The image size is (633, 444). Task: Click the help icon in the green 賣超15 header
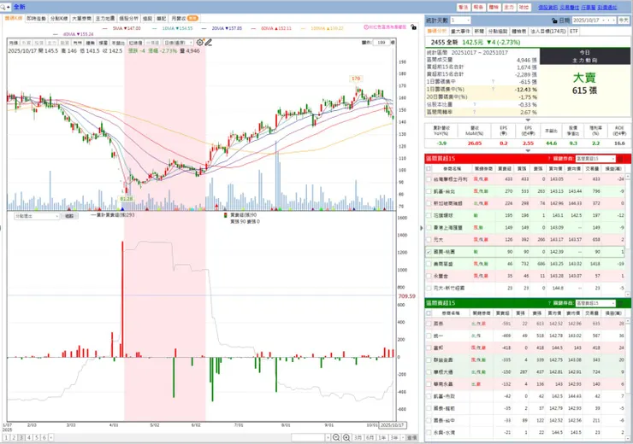click(549, 303)
